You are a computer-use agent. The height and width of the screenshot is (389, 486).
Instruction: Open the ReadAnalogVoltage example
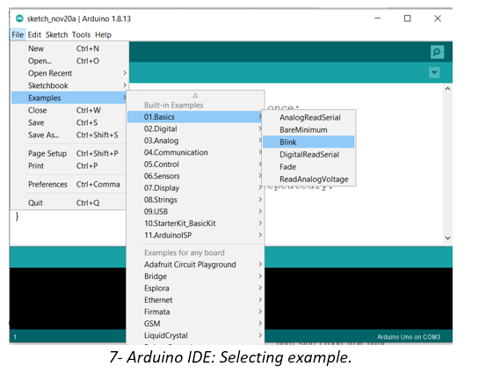pos(308,180)
